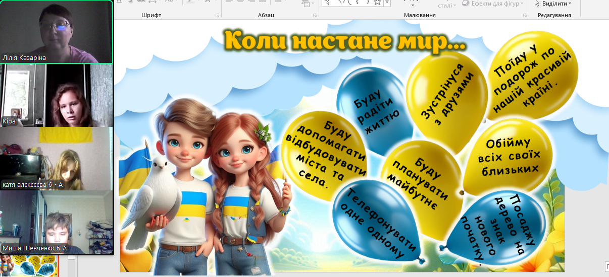Viewport: 609px width, 277px height.
Task: Open the Малювання dialog launcher
Action: (x=526, y=16)
